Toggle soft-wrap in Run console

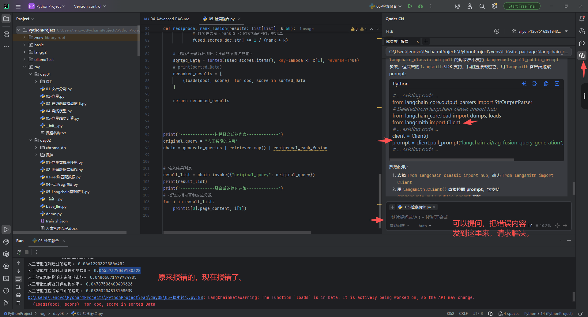[x=18, y=279]
